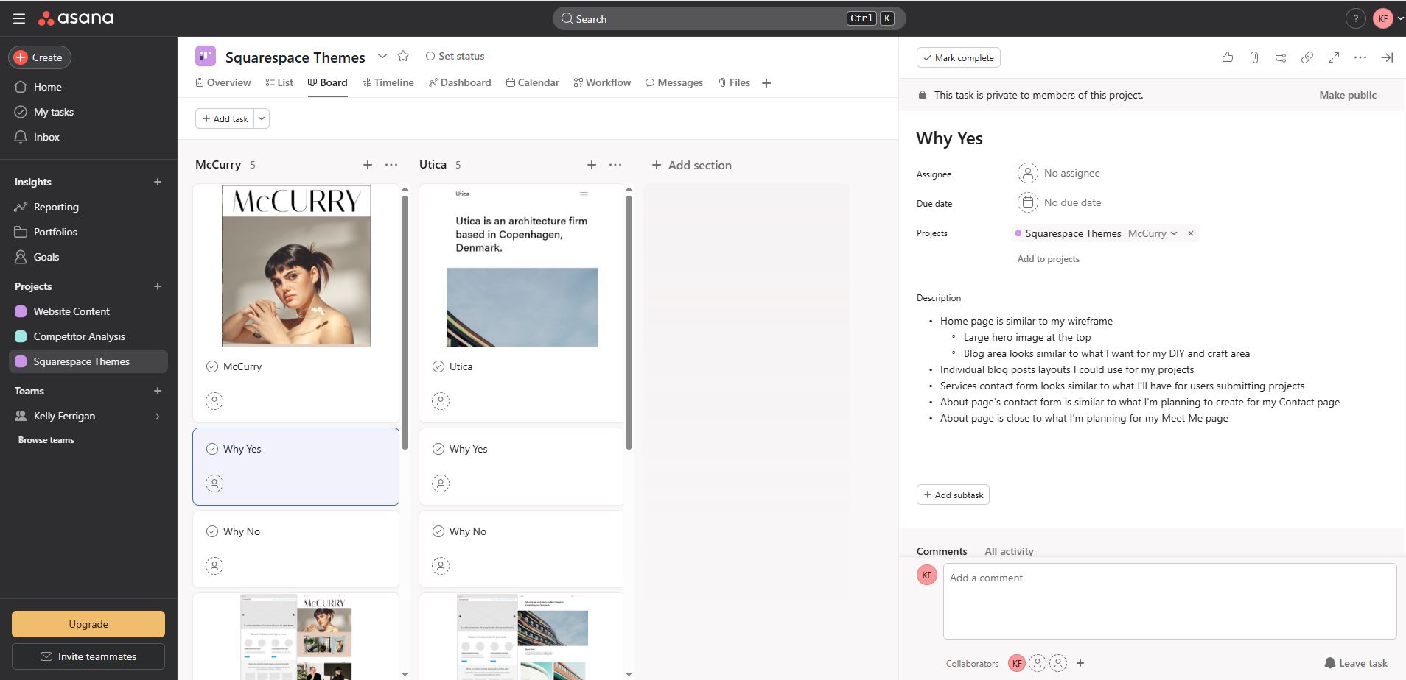Like this task with thumbs up icon
Screen dimensions: 1406x680
[x=1227, y=57]
